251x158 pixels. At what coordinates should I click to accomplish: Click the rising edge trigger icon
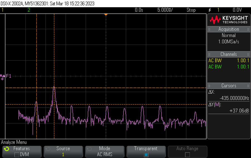coord(210,10)
